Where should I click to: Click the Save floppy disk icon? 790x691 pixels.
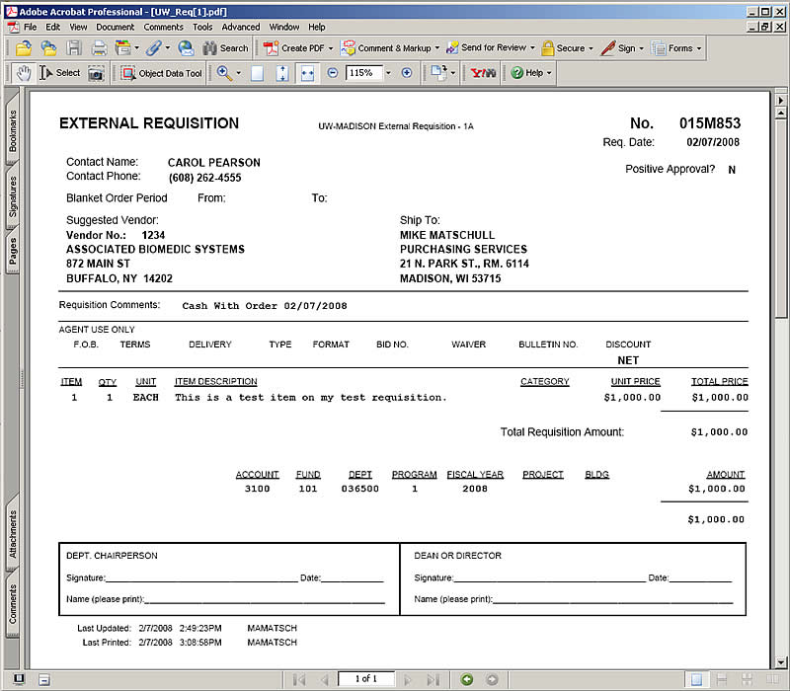[x=74, y=48]
